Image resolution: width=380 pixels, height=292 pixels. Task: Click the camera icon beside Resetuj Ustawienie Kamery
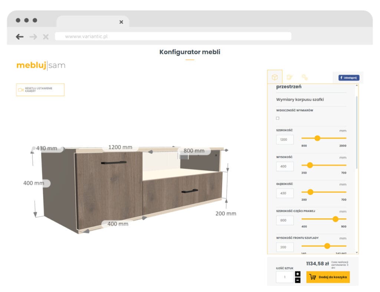tap(20, 89)
